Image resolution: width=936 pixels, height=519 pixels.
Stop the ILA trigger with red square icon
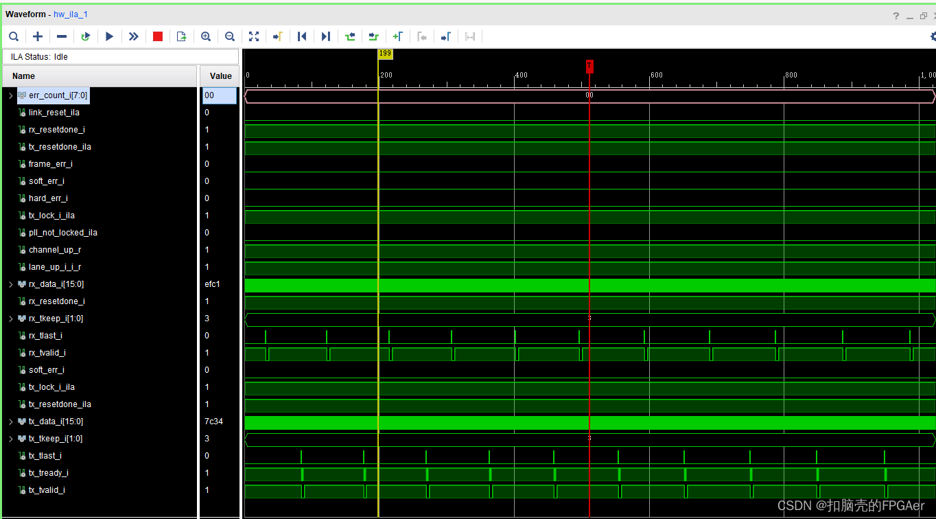157,36
